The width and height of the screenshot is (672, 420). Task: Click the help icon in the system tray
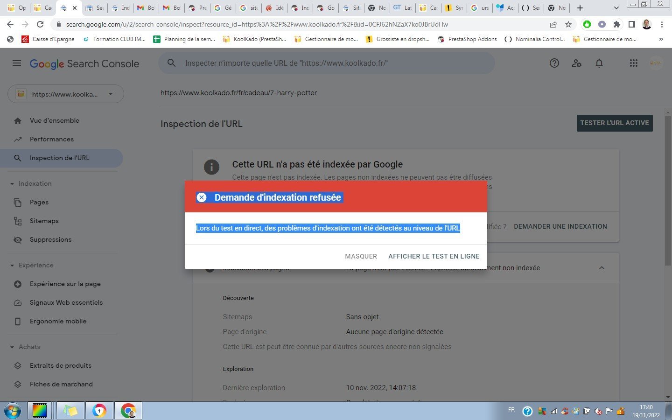pos(527,411)
